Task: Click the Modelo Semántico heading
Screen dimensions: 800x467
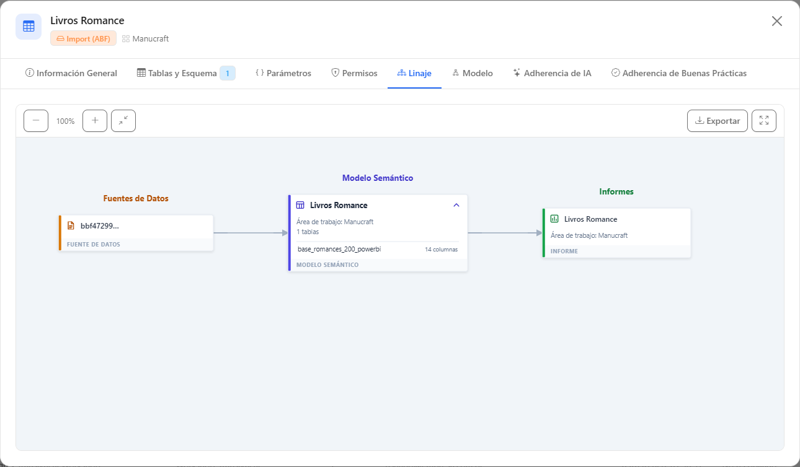Action: click(x=378, y=178)
